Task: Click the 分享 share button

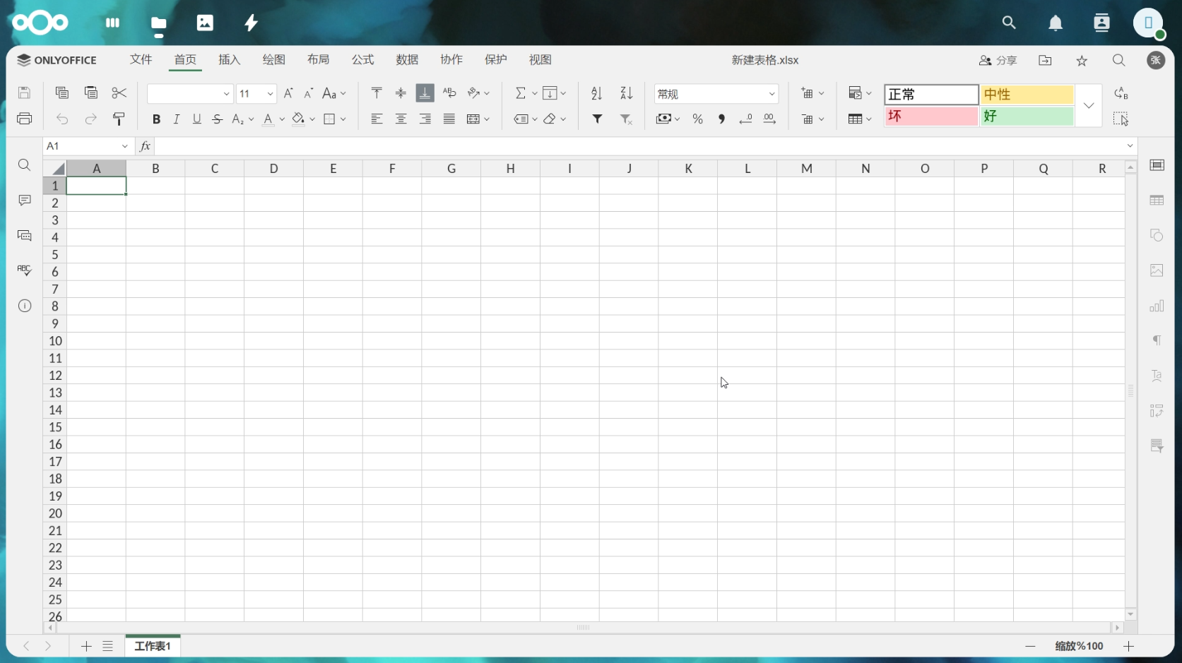Action: tap(998, 61)
